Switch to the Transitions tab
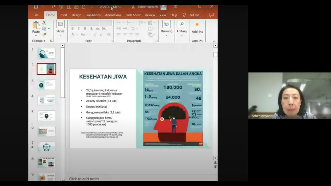This screenshot has height=186, width=331. [x=93, y=15]
